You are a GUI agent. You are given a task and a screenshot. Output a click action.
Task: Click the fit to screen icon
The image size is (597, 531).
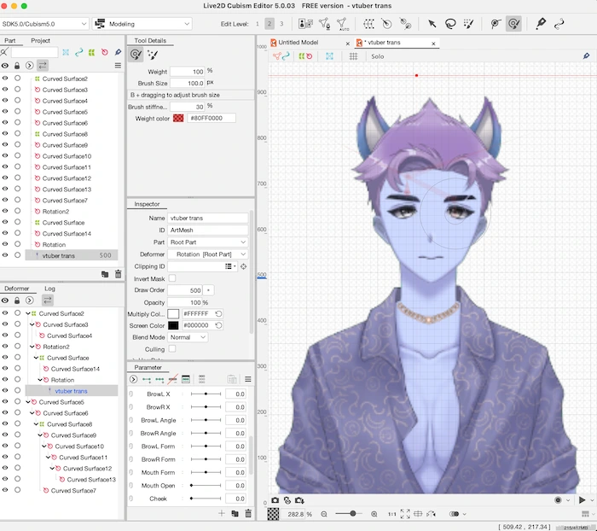(x=405, y=514)
